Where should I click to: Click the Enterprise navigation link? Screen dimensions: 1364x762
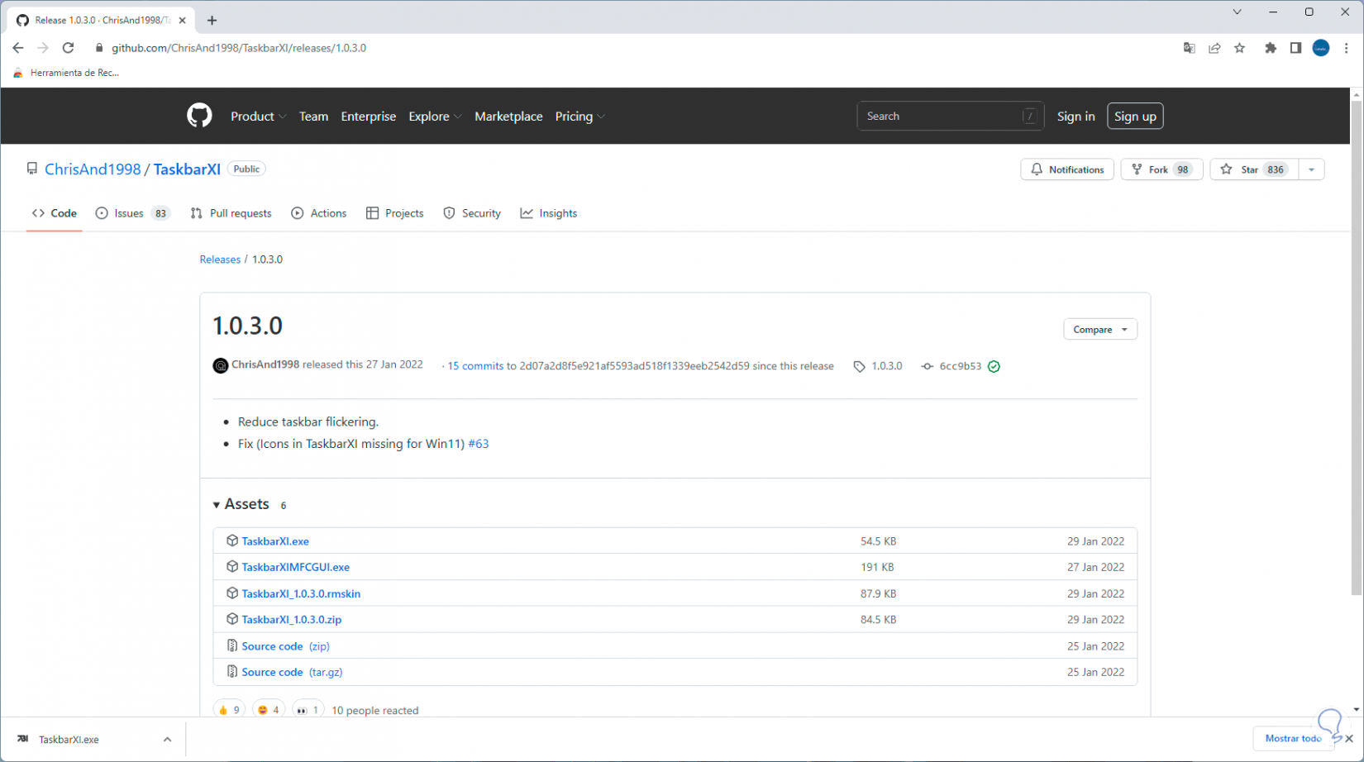click(369, 117)
